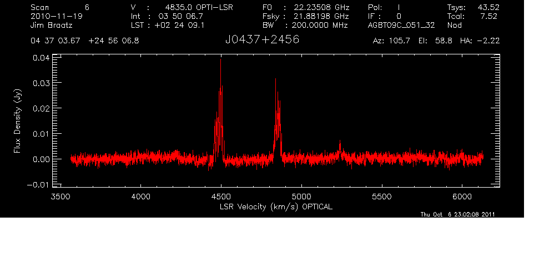Click the Flux Density (Jy) axis label
Screen dimensions: 534x272
click(17, 121)
